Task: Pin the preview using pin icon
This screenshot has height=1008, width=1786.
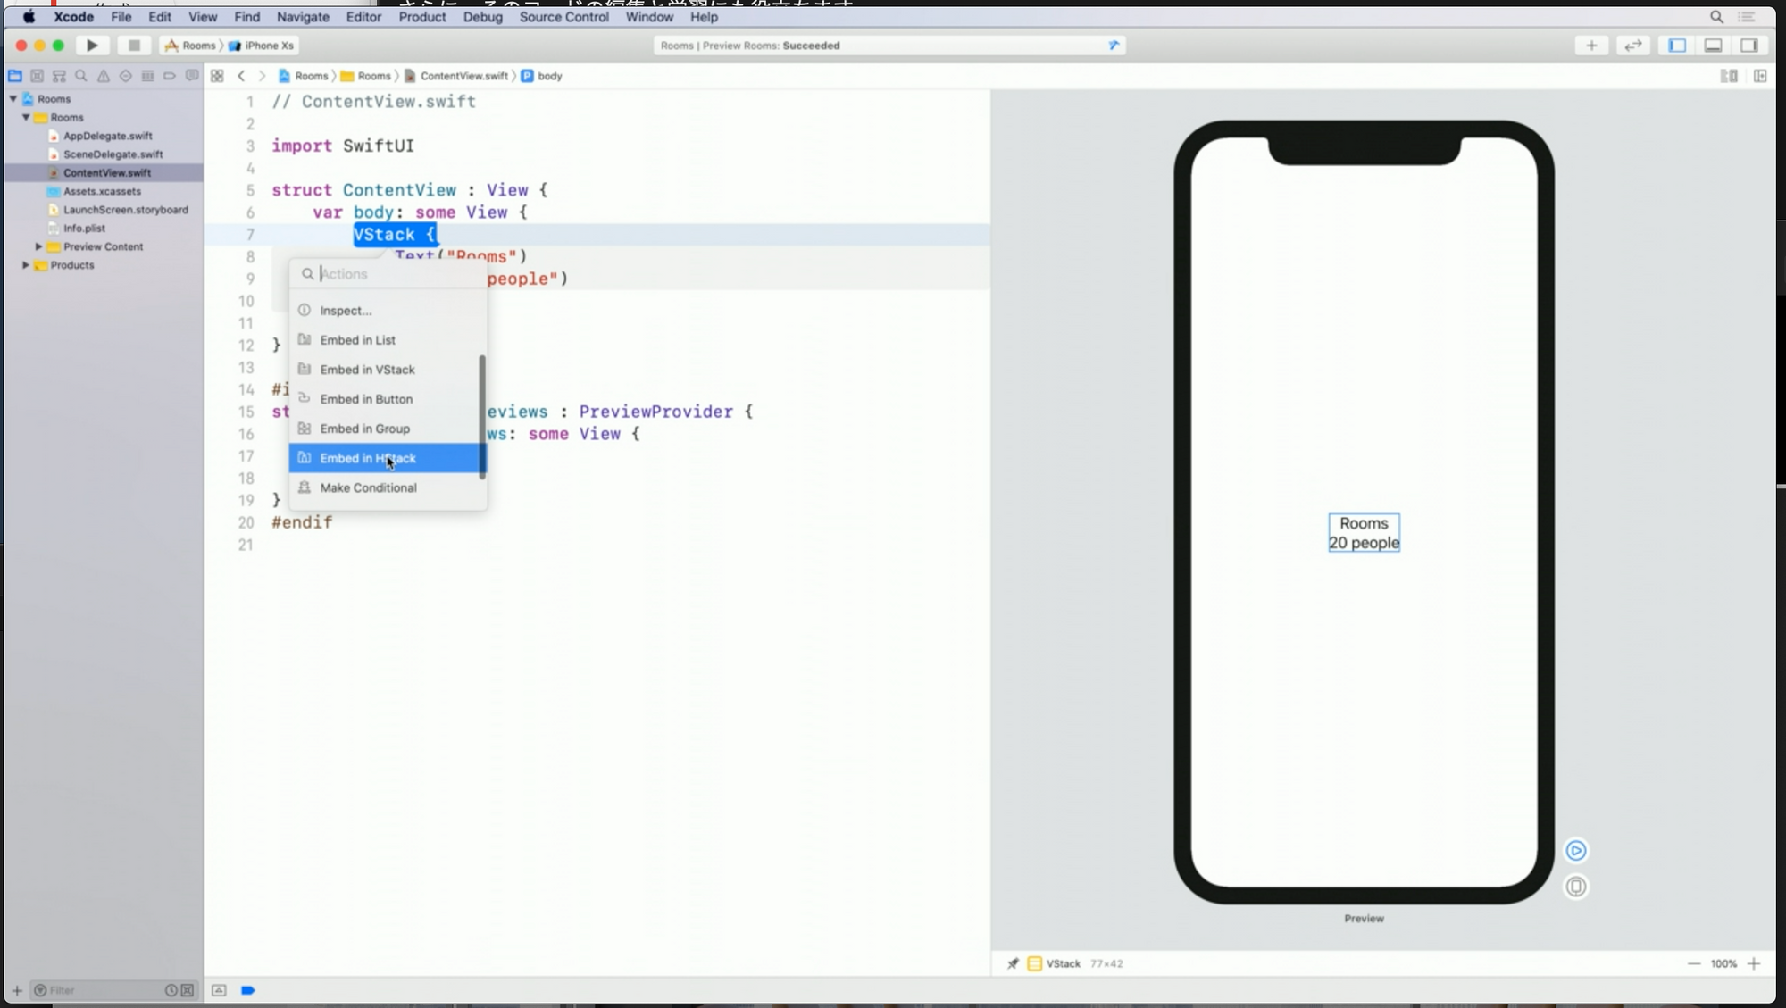Action: click(1013, 963)
